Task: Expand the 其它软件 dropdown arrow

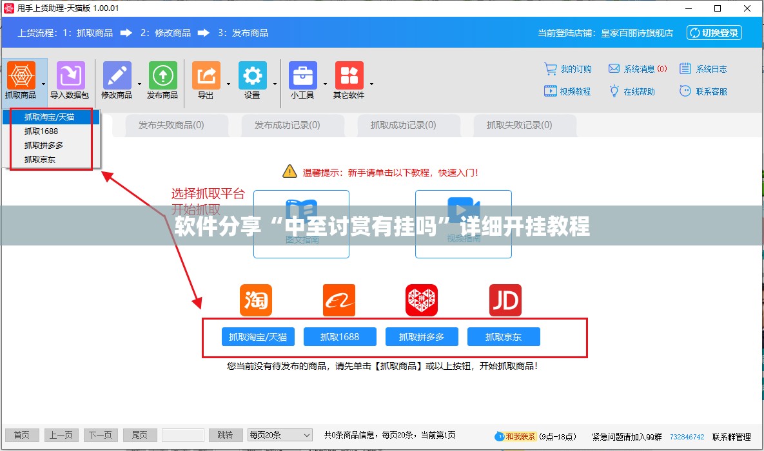Action: pyautogui.click(x=371, y=84)
